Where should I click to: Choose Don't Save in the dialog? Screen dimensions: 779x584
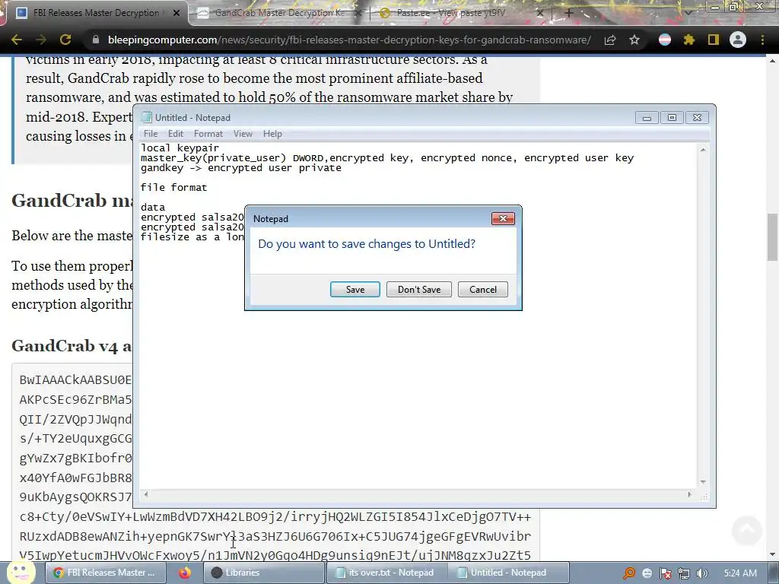[419, 290]
